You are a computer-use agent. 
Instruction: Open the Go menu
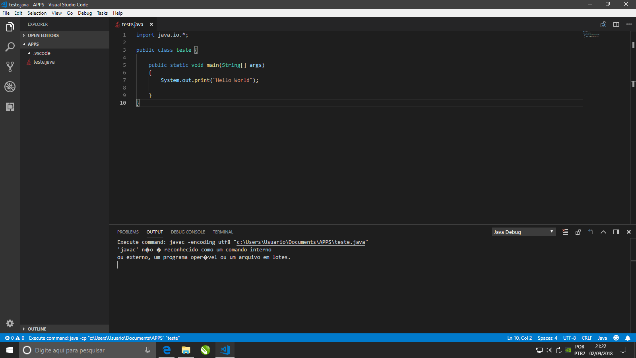coord(70,13)
